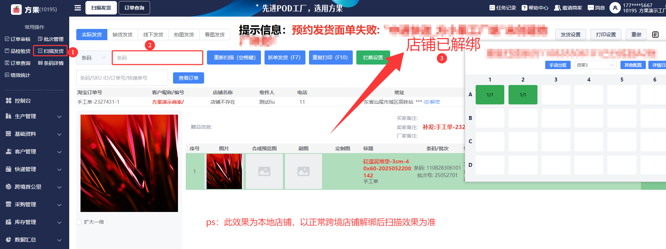The image size is (666, 249).
Task: Select the 线下发货 tab
Action: (153, 35)
